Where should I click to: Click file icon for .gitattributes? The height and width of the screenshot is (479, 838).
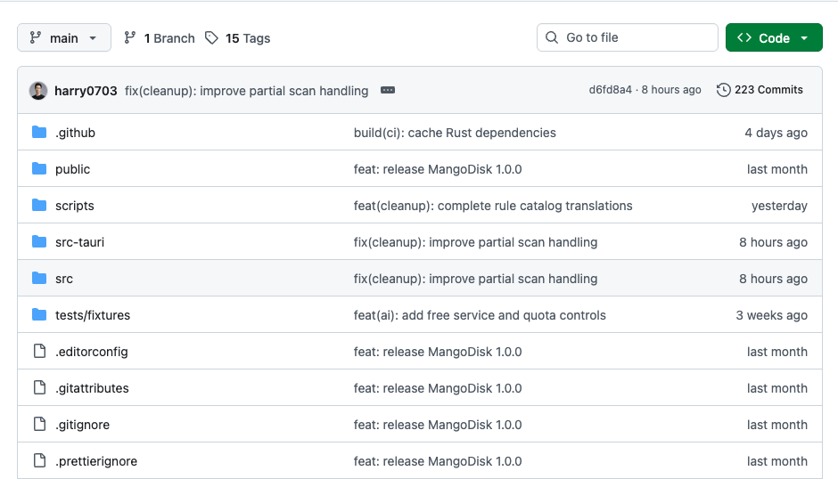[39, 387]
